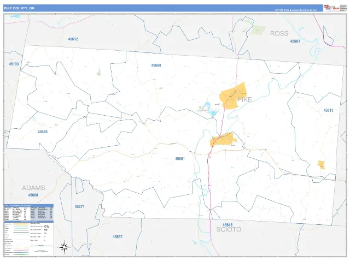Select ZIP code label 45646
The width and height of the screenshot is (350, 262).
click(43, 132)
